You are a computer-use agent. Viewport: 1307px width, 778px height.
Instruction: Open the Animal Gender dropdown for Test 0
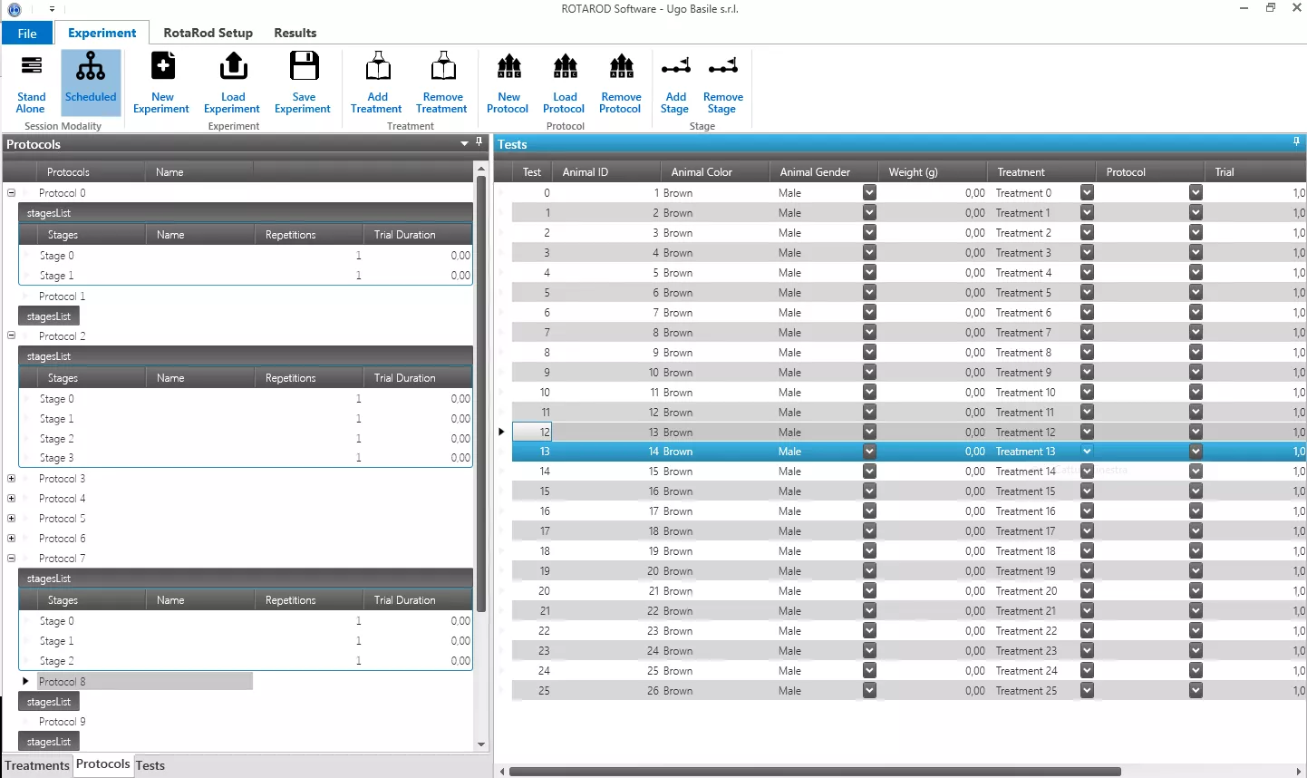point(868,192)
